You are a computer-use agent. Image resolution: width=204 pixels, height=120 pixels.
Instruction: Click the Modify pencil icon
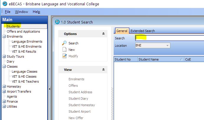tap(64, 56)
